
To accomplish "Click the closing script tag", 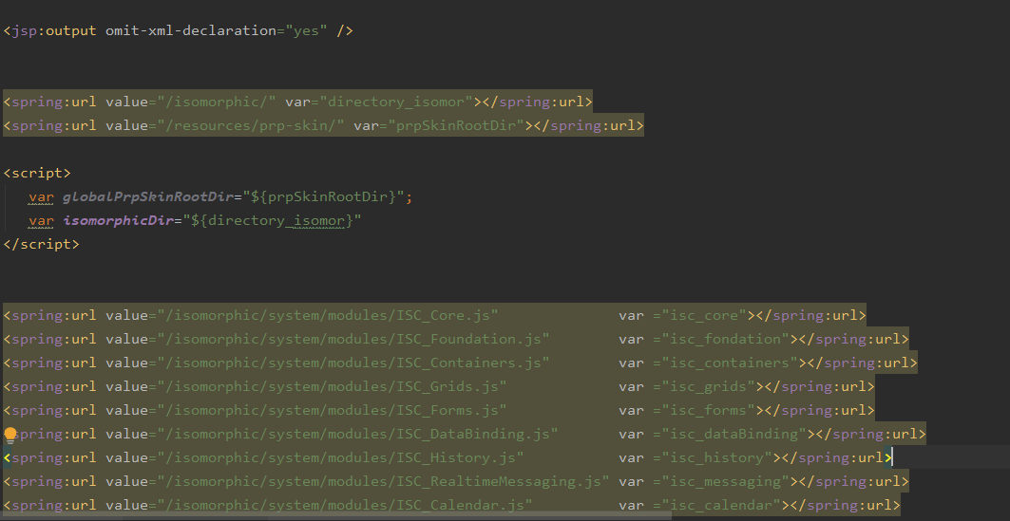I will pyautogui.click(x=41, y=244).
